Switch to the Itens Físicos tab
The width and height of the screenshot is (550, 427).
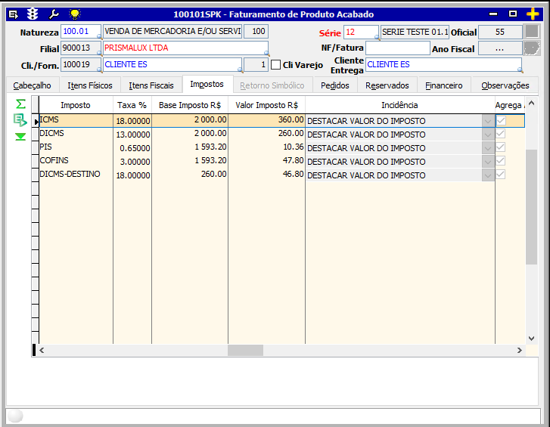tap(90, 85)
